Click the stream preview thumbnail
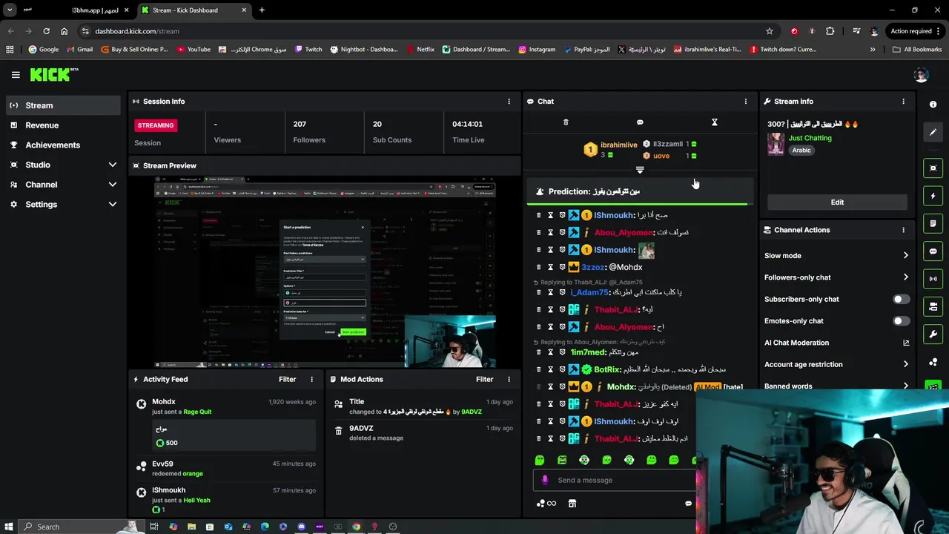949x534 pixels. click(x=325, y=271)
